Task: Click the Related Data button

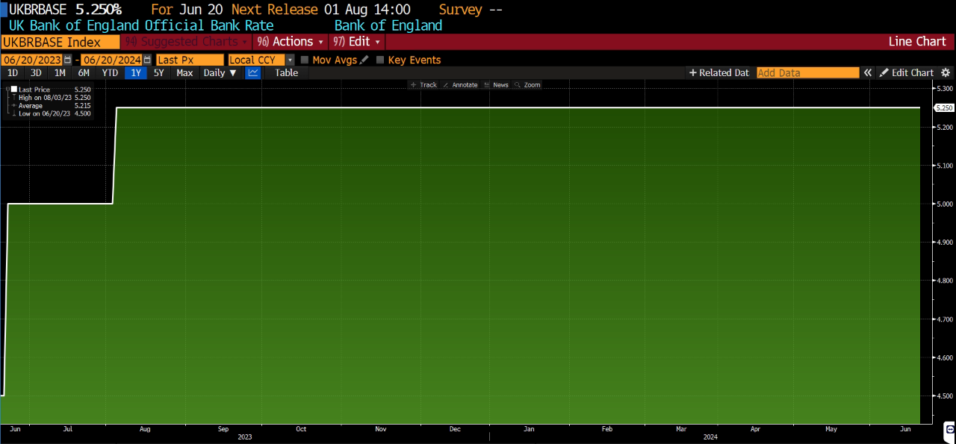Action: [718, 72]
